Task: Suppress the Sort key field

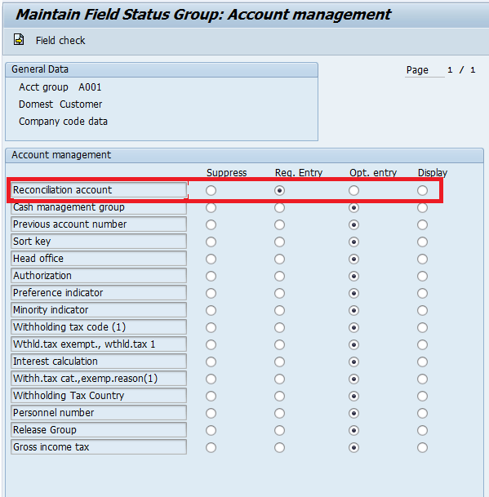Action: point(211,242)
